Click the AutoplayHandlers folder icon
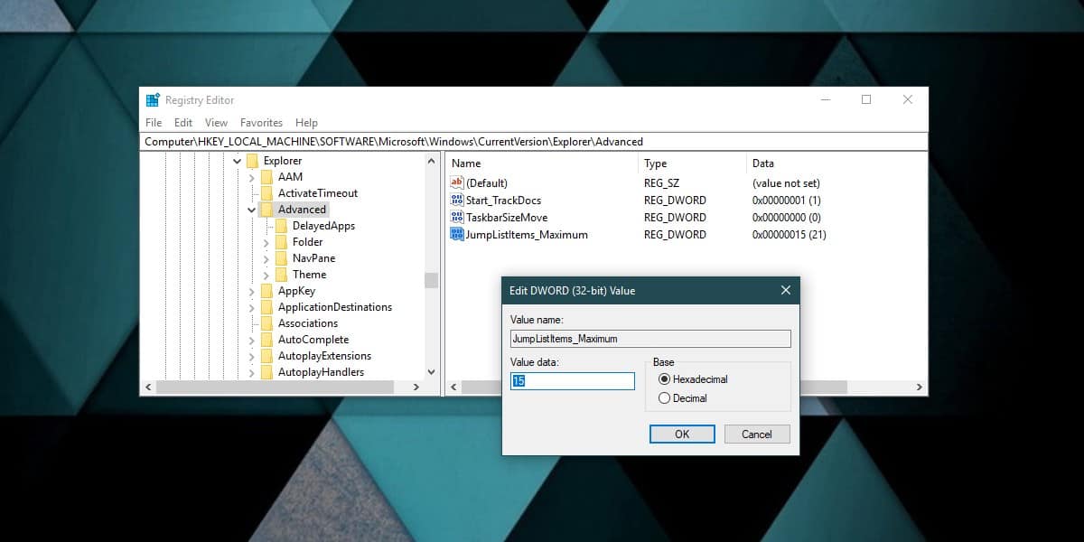Screen dimensions: 1084x542 click(266, 372)
